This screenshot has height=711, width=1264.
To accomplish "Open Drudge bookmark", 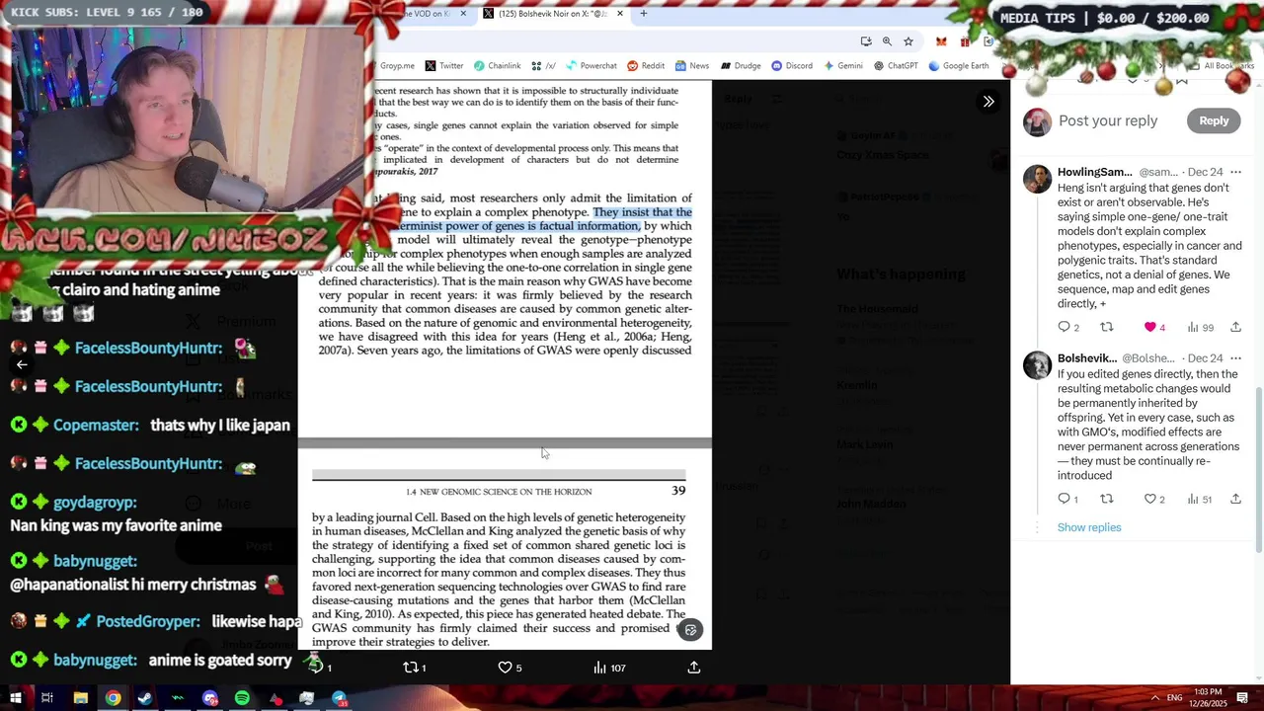I will (741, 66).
